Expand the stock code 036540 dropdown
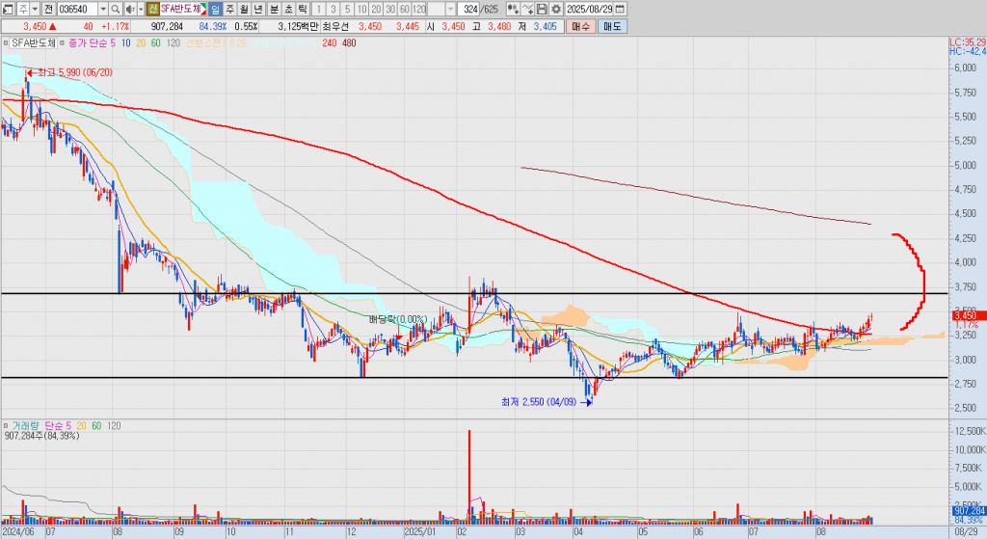Image resolution: width=987 pixels, height=539 pixels. point(101,9)
